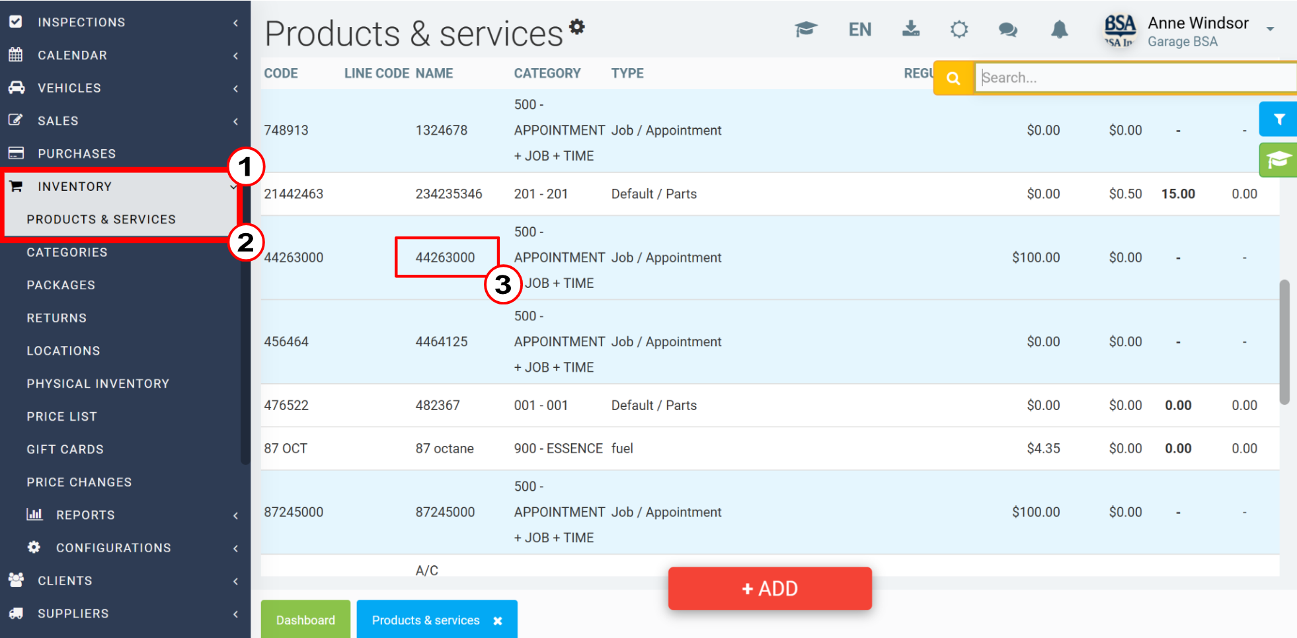Open Categories in Inventory menu

(67, 252)
